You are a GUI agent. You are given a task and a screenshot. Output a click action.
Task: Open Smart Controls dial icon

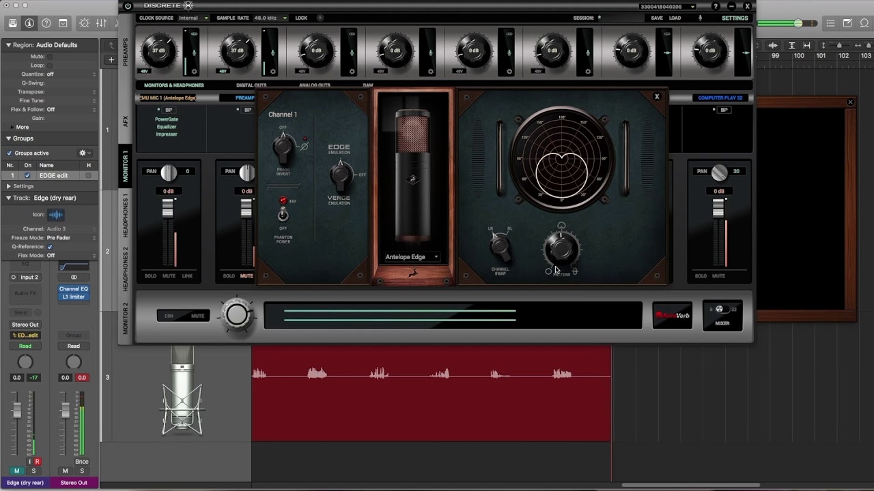(85, 23)
